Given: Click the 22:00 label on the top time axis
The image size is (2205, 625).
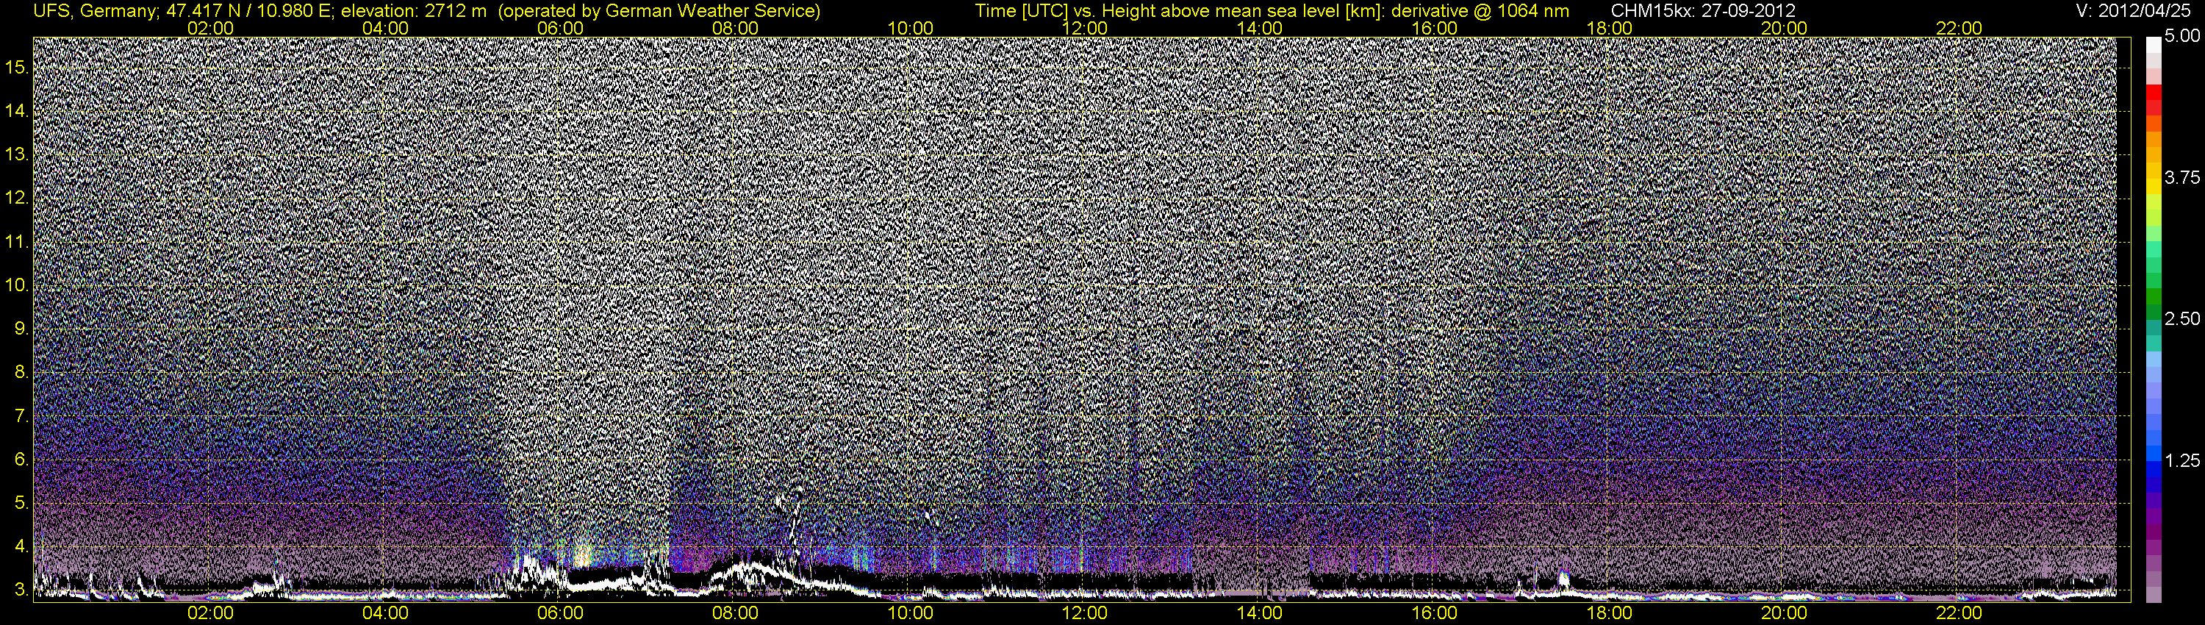Looking at the screenshot, I should [x=1959, y=28].
